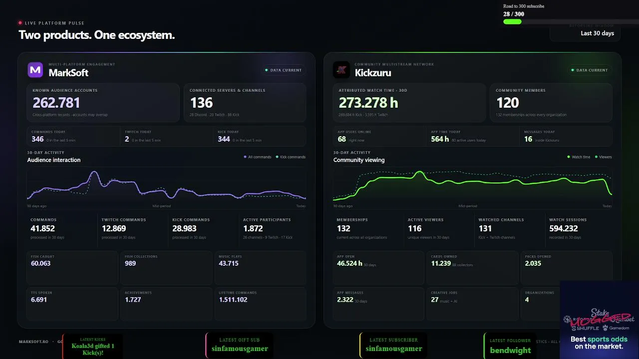639x359 pixels.
Task: Click the Active Viewers value 116
Action: tap(414, 228)
